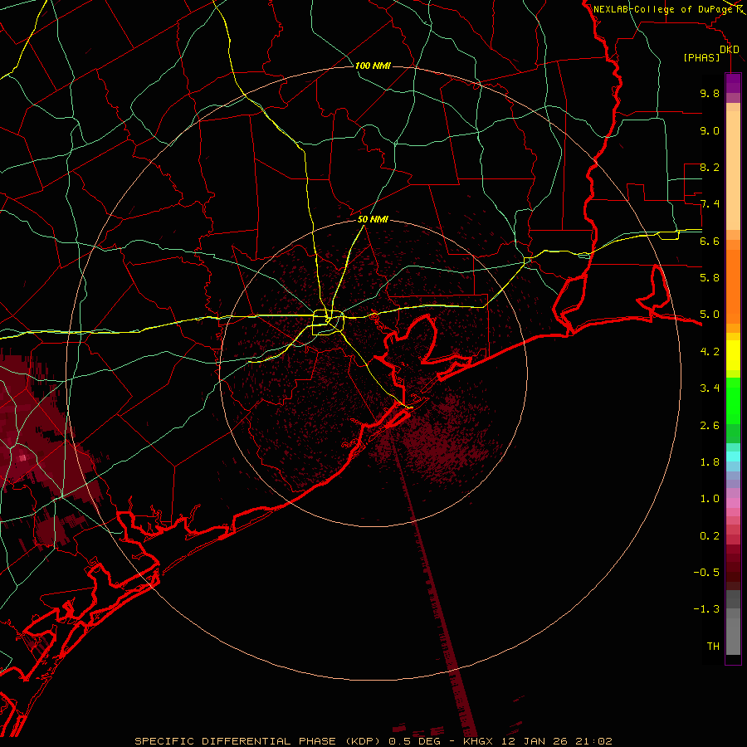Click the 9.0 value on the color scale
This screenshot has height=747, width=747.
(710, 130)
